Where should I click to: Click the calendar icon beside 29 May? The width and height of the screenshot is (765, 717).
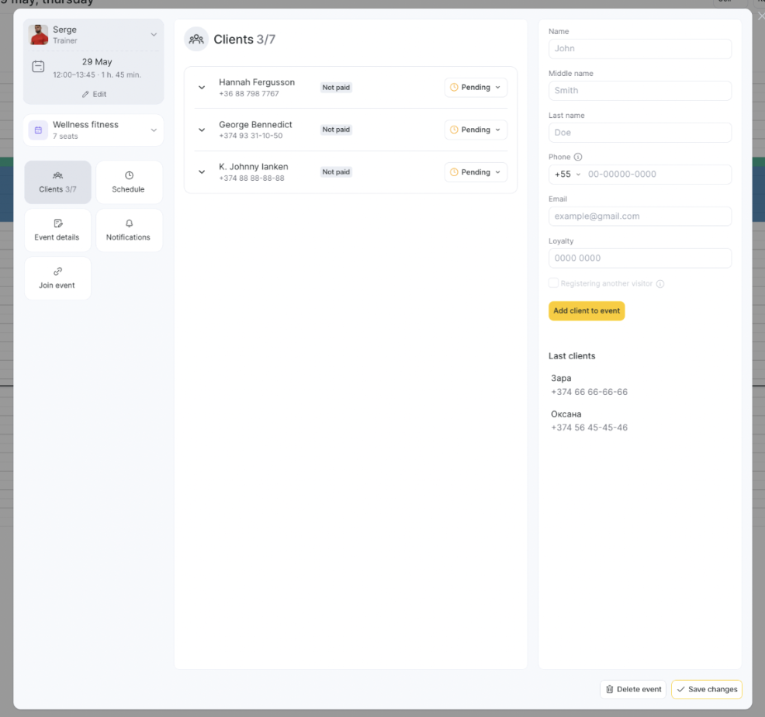38,67
